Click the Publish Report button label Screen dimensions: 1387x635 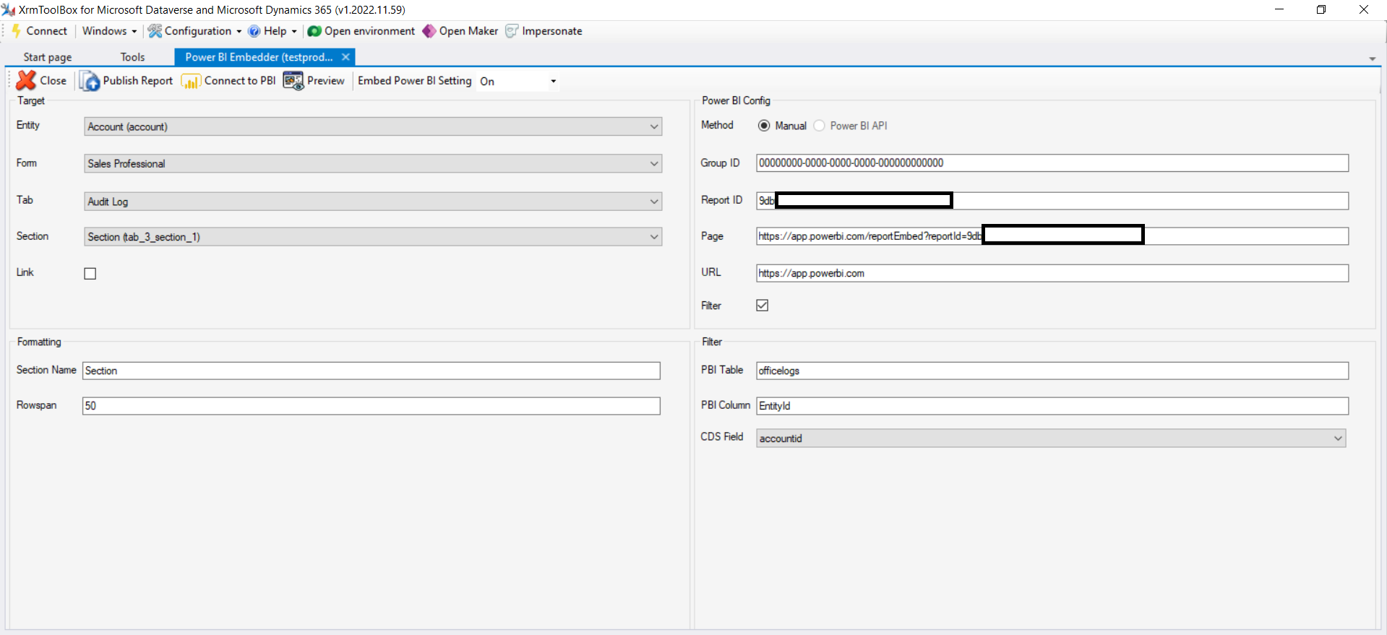point(138,81)
